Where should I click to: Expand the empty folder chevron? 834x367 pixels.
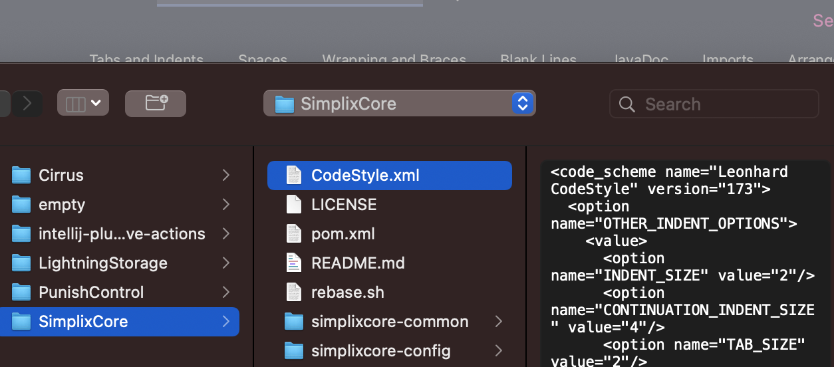(226, 205)
